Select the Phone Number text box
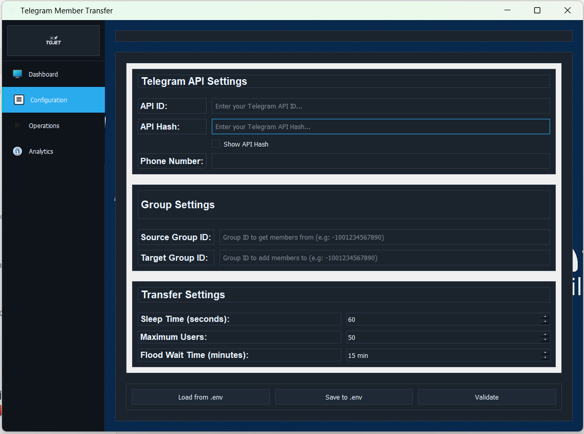584x434 pixels. coord(380,161)
